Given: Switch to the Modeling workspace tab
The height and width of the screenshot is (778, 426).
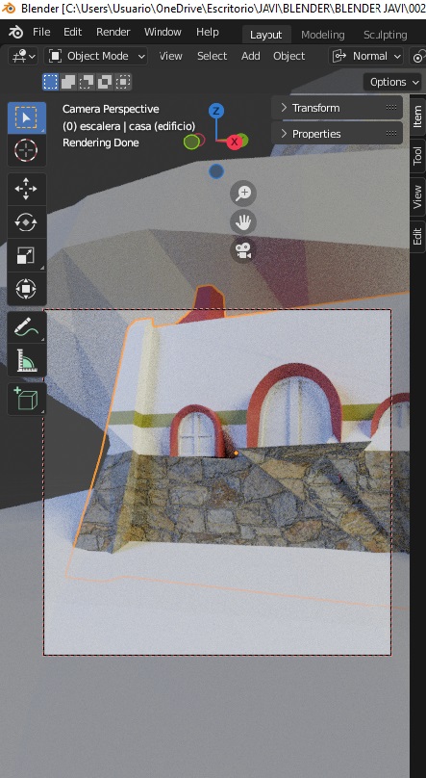Looking at the screenshot, I should click(x=323, y=35).
